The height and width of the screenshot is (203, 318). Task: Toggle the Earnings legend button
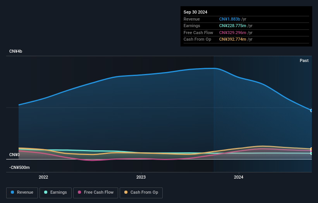pos(55,193)
